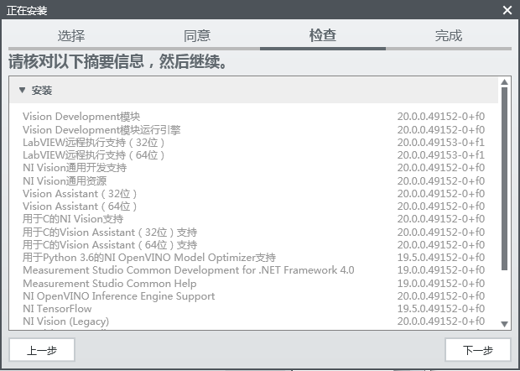Click the NI OpenVINO Model Optimizer支持 row
The image size is (520, 371).
click(149, 258)
